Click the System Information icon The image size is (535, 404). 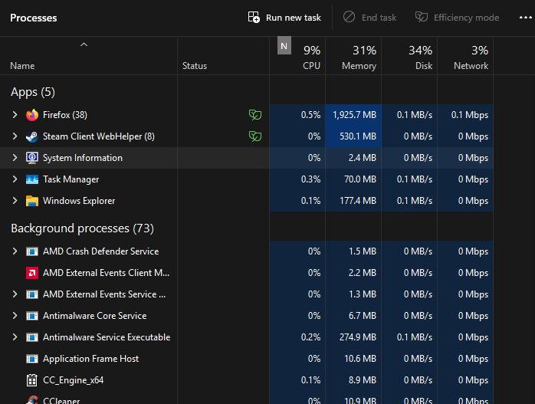tap(32, 158)
